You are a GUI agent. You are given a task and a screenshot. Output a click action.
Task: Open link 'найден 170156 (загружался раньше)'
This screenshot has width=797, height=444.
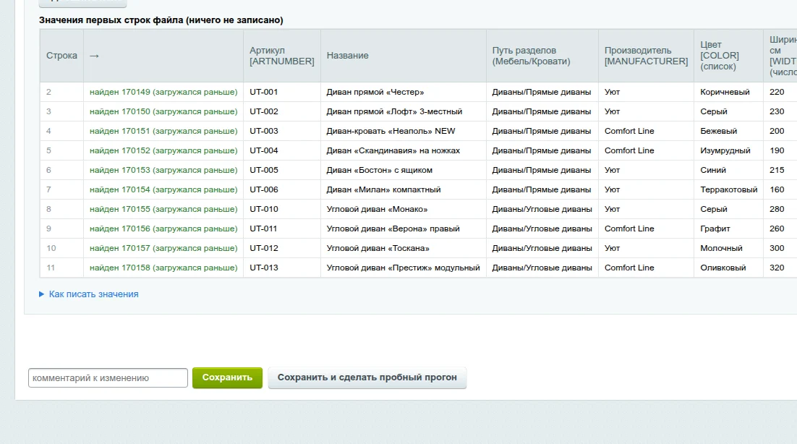163,229
